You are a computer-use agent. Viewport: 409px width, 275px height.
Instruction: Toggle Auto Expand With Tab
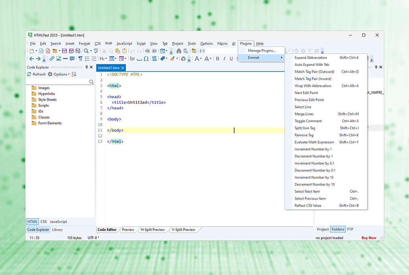point(311,65)
